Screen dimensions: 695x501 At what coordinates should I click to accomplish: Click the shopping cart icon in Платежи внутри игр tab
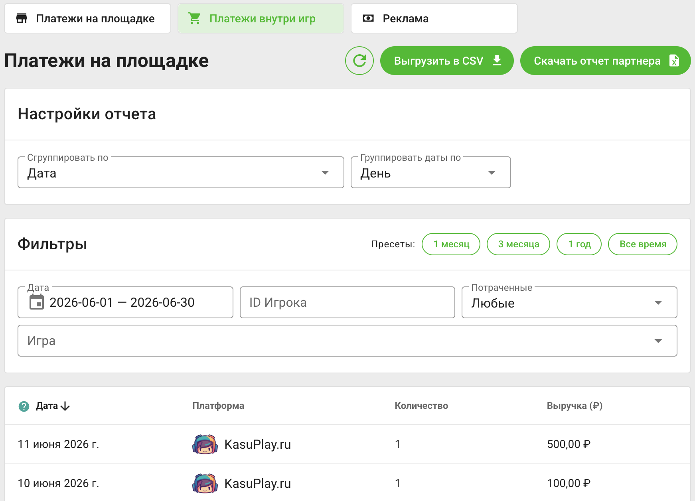tap(195, 18)
